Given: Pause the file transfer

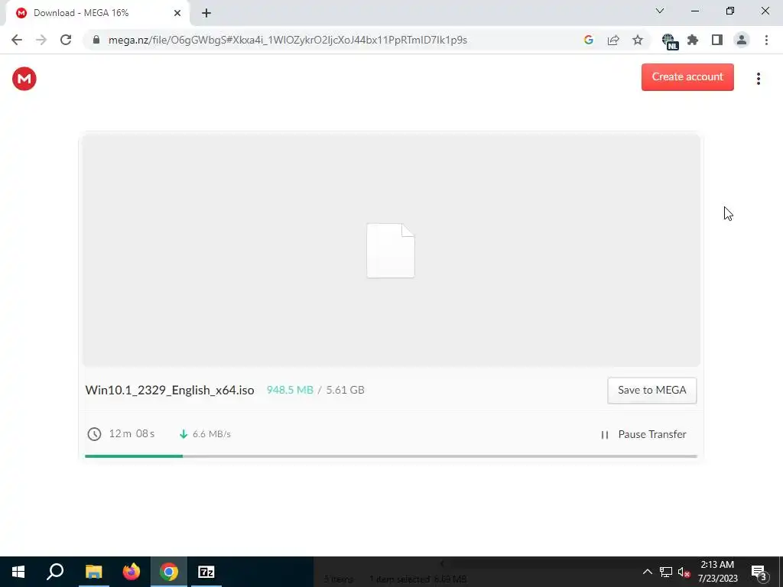Looking at the screenshot, I should click(643, 434).
